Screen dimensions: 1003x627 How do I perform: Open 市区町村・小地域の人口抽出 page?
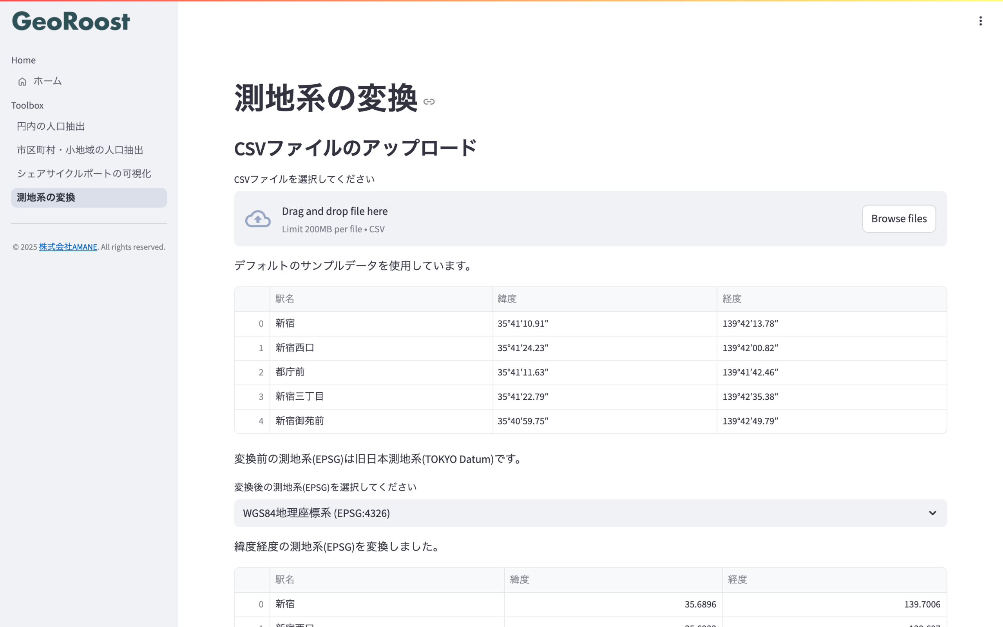coord(80,150)
